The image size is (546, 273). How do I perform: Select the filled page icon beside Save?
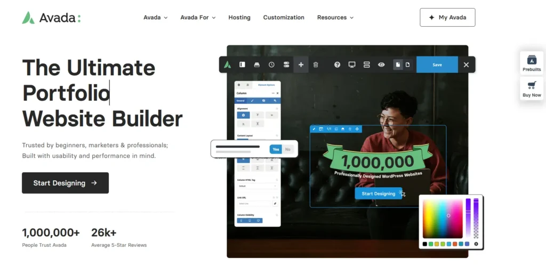point(398,65)
